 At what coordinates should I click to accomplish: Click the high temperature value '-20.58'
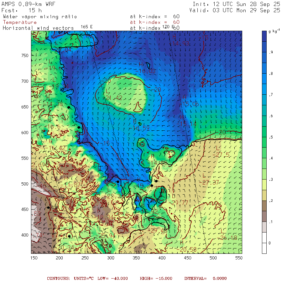(186, 249)
